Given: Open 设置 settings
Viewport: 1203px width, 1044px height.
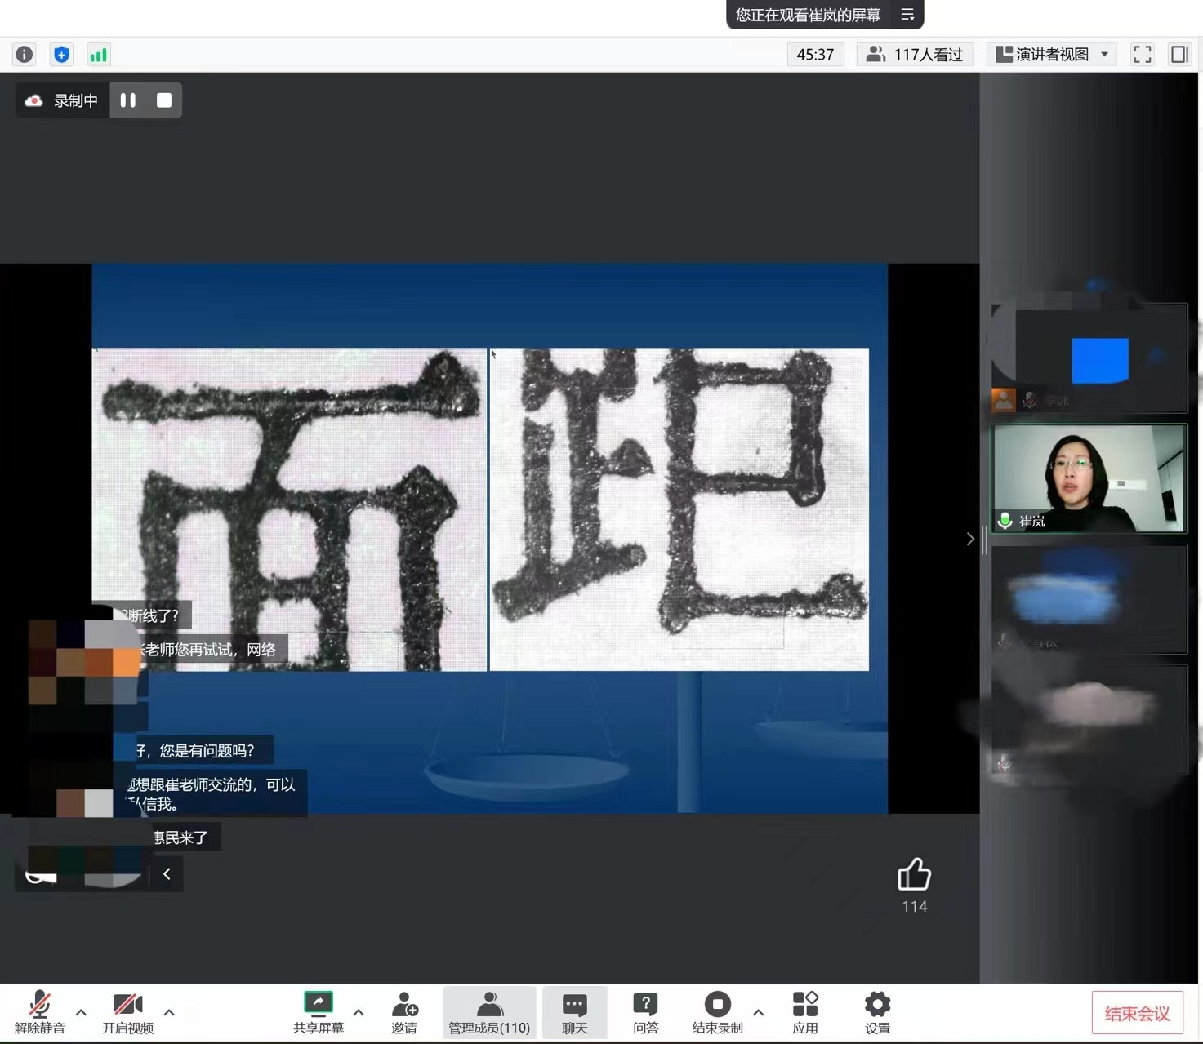Looking at the screenshot, I should click(x=877, y=1013).
